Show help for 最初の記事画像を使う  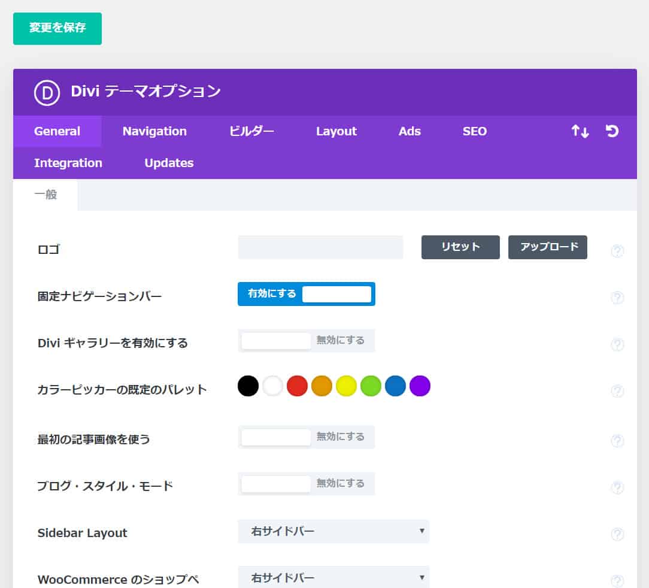(x=617, y=441)
